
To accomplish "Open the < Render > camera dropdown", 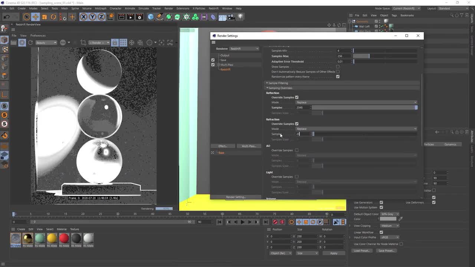I will (99, 43).
